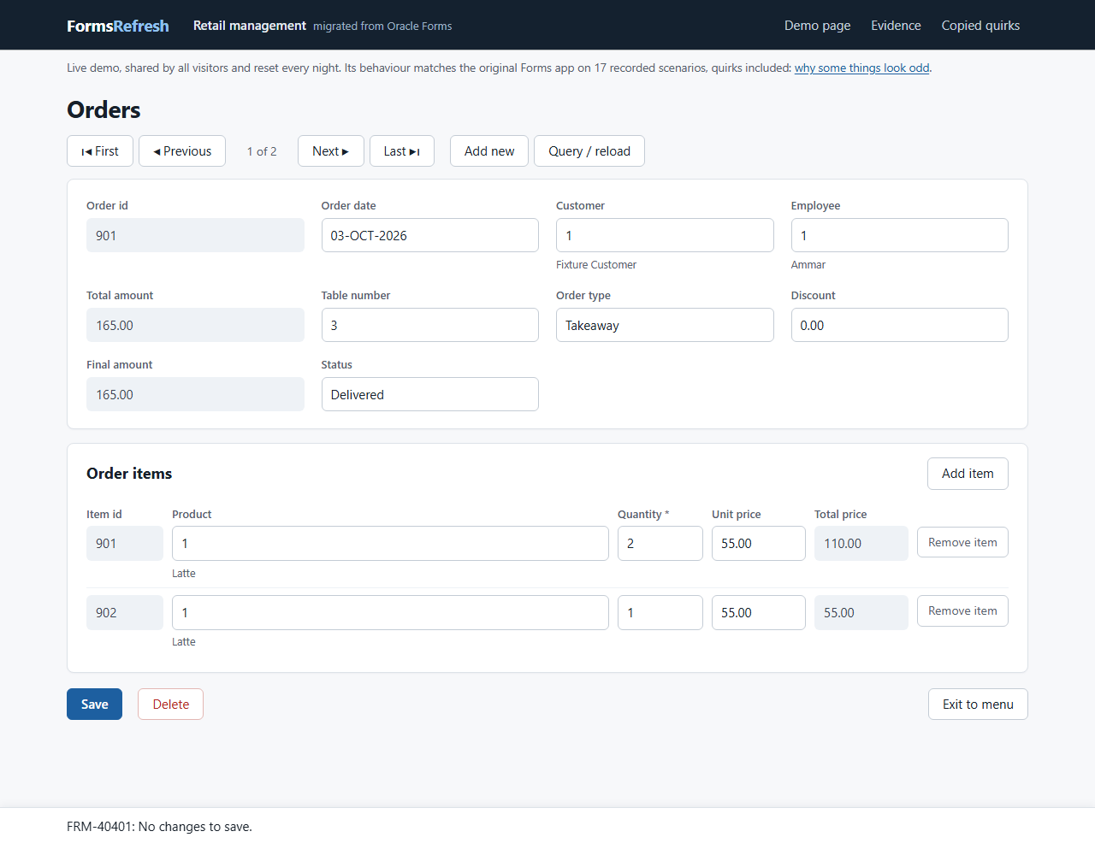
Task: Focus the Customer field
Action: click(665, 235)
